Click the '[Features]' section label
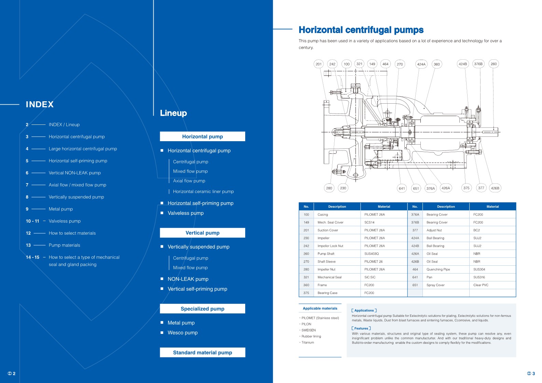 tap(361, 328)
